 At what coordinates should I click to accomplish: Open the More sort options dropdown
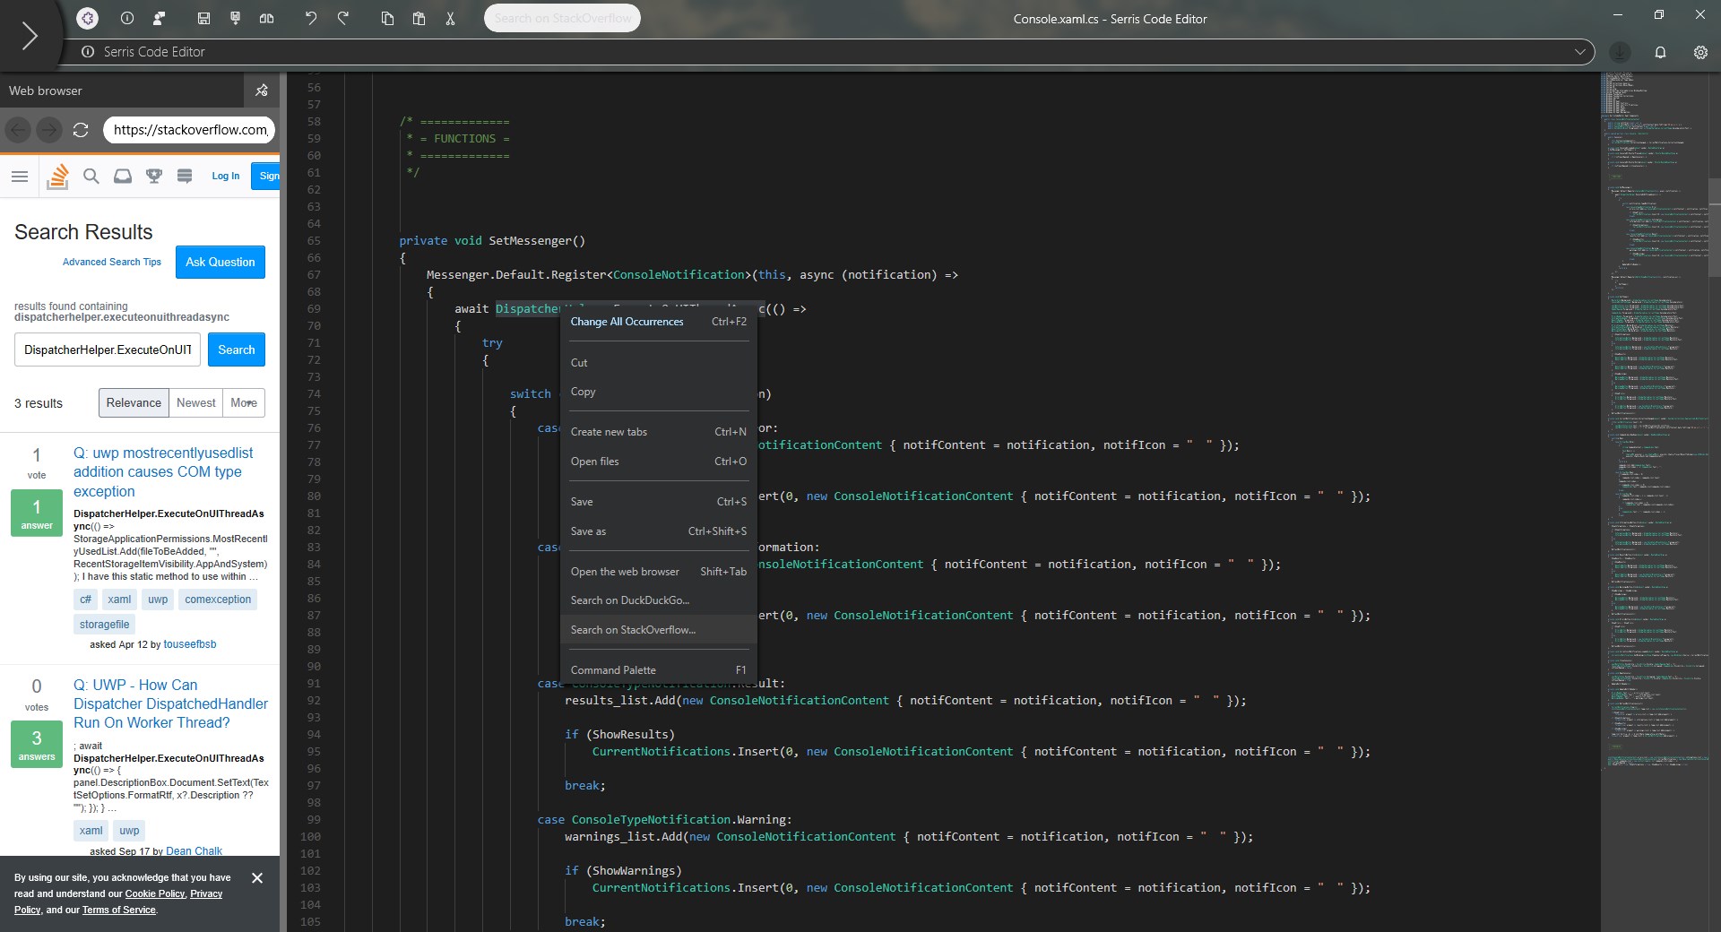[243, 402]
